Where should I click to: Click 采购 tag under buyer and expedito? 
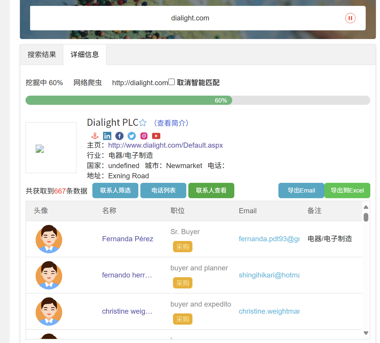[x=183, y=319]
